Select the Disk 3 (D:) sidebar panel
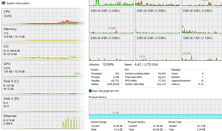 [44, 103]
